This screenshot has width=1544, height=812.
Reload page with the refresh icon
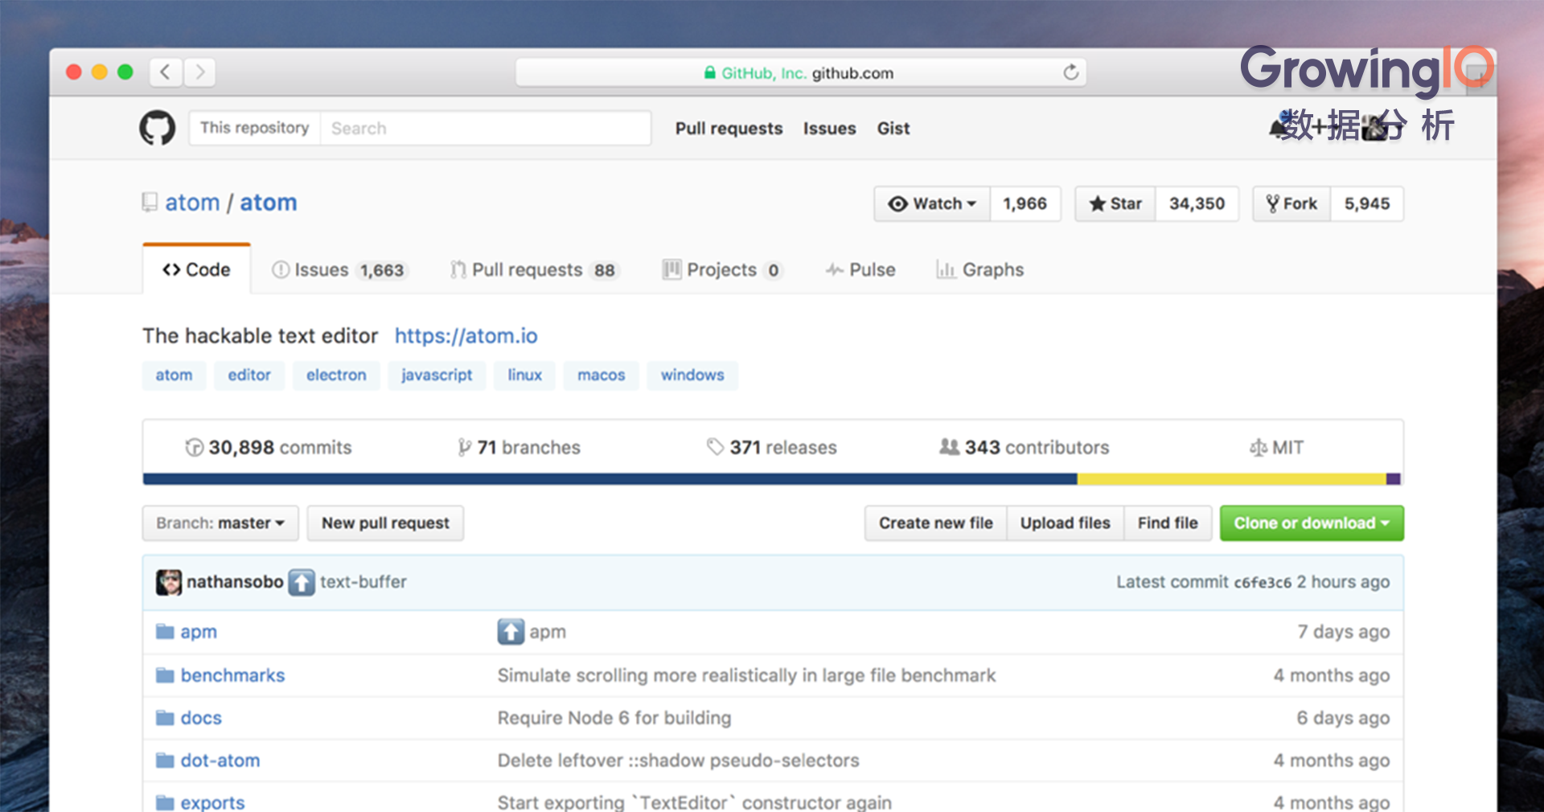point(1070,72)
